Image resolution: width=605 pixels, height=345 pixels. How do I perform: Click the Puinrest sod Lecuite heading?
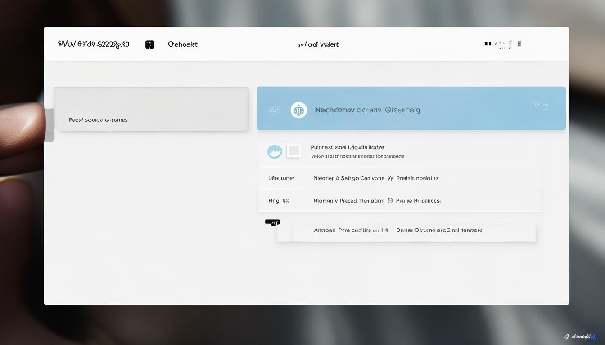click(x=347, y=147)
